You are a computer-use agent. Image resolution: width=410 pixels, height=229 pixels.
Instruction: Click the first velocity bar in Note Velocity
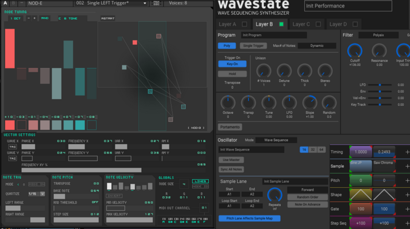click(109, 186)
